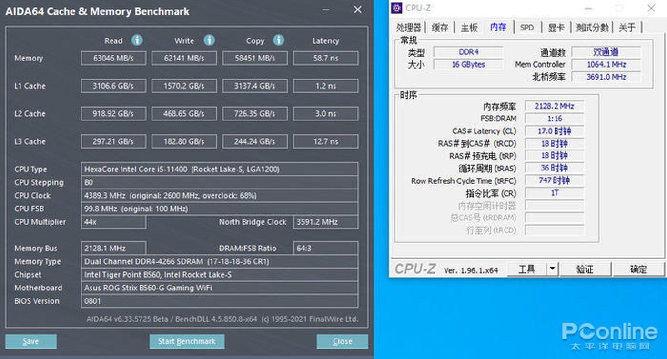Click the CPU Type field with Core i5-11400
The width and height of the screenshot is (667, 359).
(220, 169)
